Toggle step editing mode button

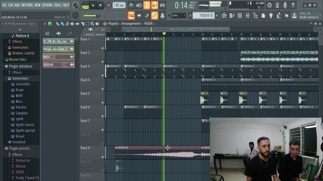click(x=147, y=16)
